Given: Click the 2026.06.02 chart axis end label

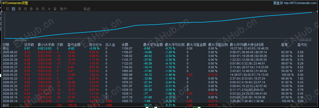Looking at the screenshot, I should click(305, 40).
